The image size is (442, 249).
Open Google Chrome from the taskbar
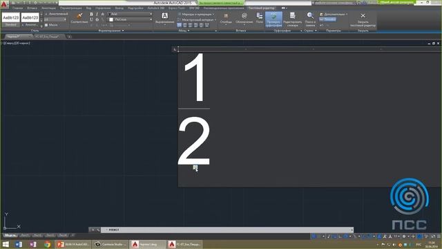click(47, 244)
